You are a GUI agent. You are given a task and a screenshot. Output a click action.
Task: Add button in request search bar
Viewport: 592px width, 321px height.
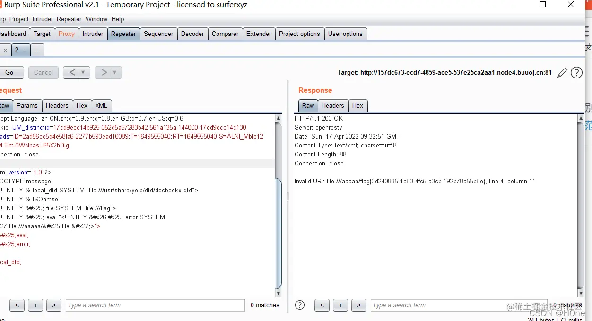(35, 305)
